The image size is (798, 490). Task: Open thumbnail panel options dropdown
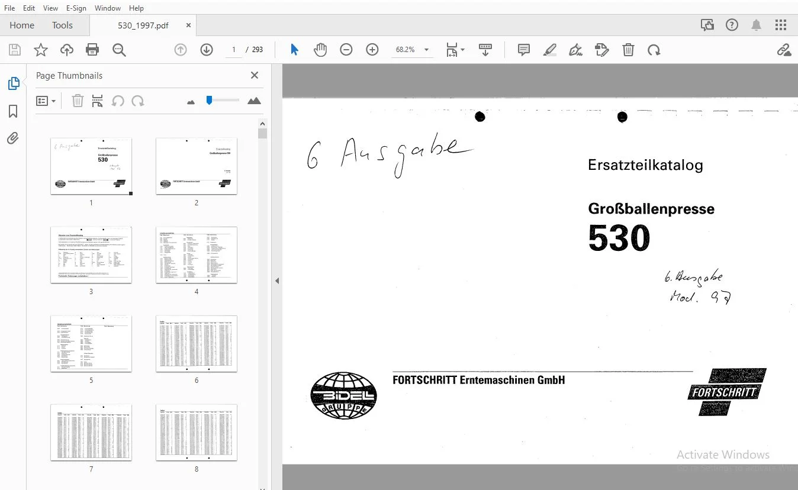(46, 101)
